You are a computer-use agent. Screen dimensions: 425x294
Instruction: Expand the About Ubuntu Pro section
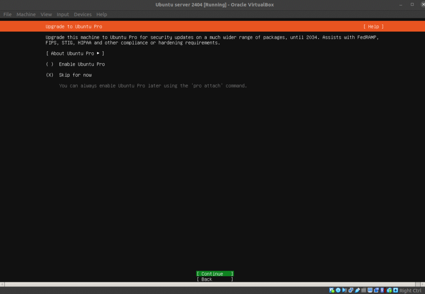click(x=75, y=54)
